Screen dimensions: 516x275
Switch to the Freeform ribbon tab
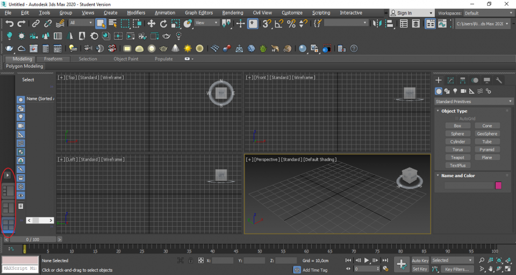(53, 59)
